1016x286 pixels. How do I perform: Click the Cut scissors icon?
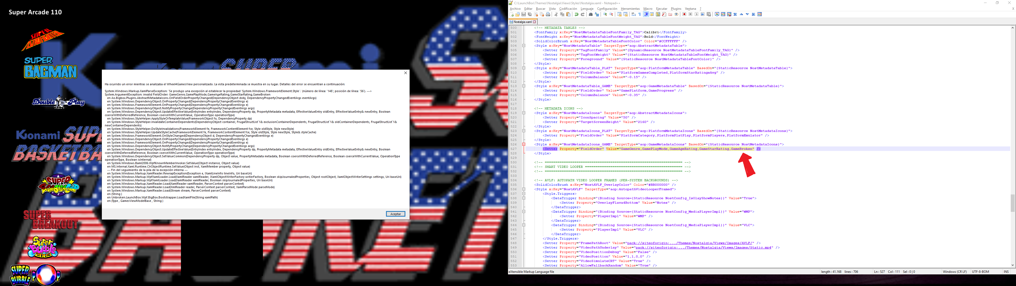coord(556,15)
